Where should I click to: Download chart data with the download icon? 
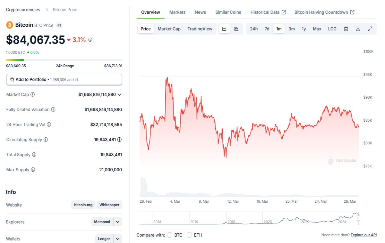[x=358, y=29]
